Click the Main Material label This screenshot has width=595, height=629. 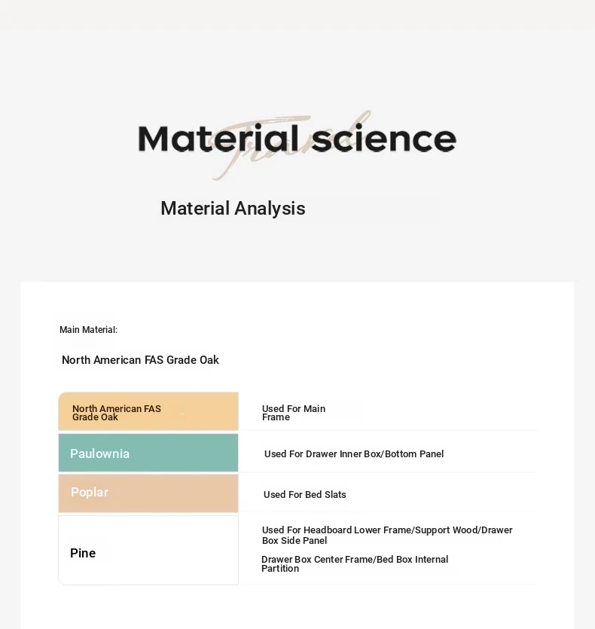(x=89, y=330)
